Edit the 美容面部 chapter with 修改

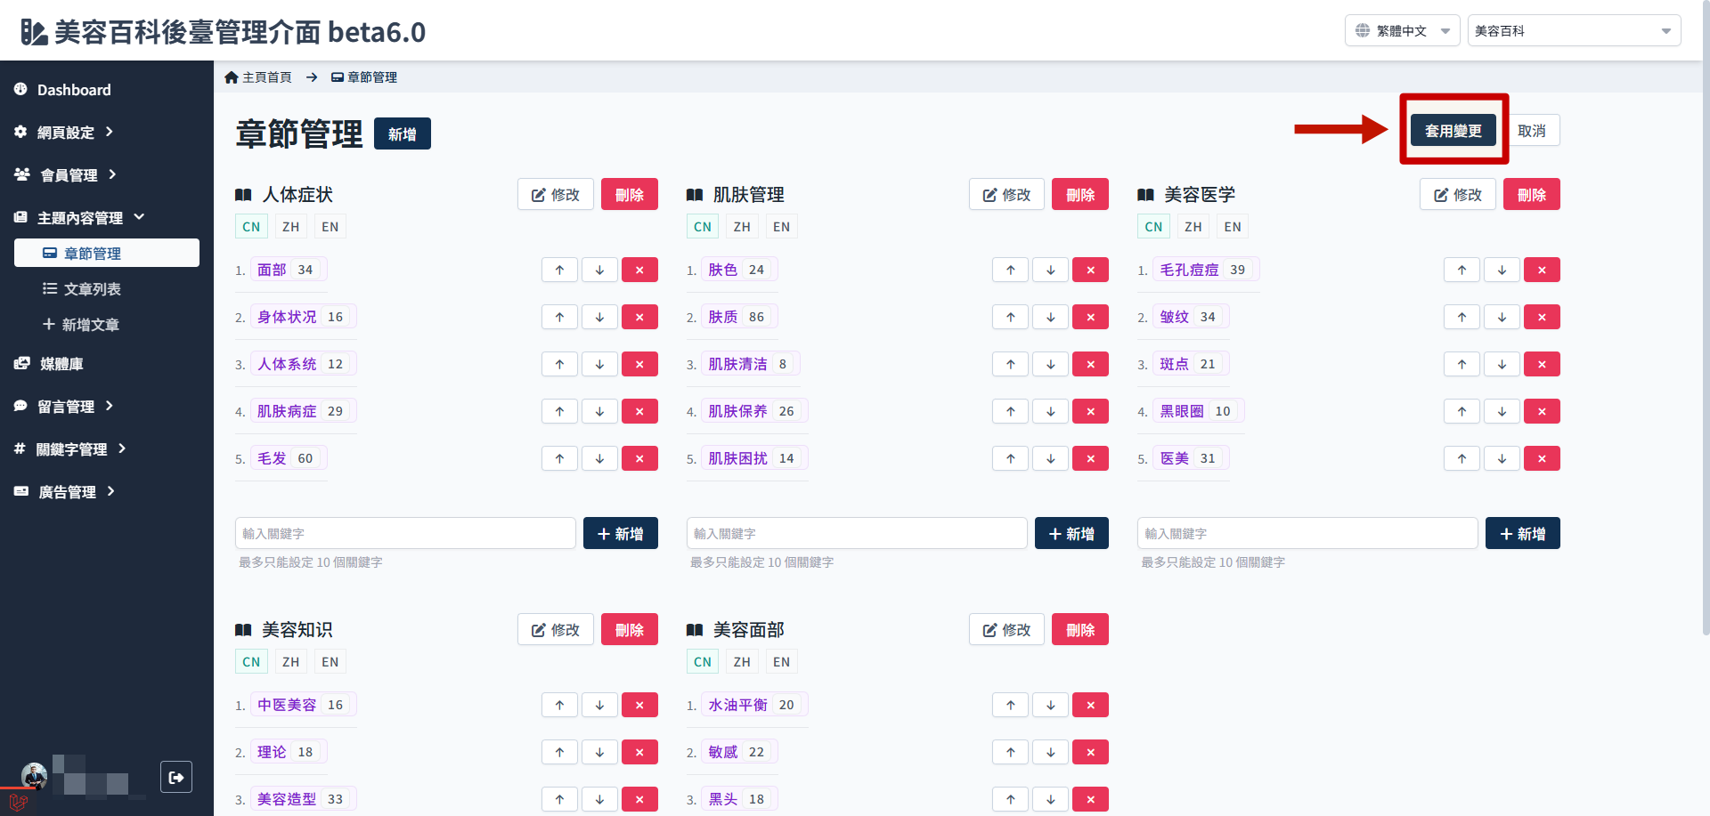point(1006,629)
